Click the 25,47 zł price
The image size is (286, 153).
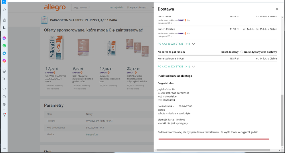click(133, 69)
